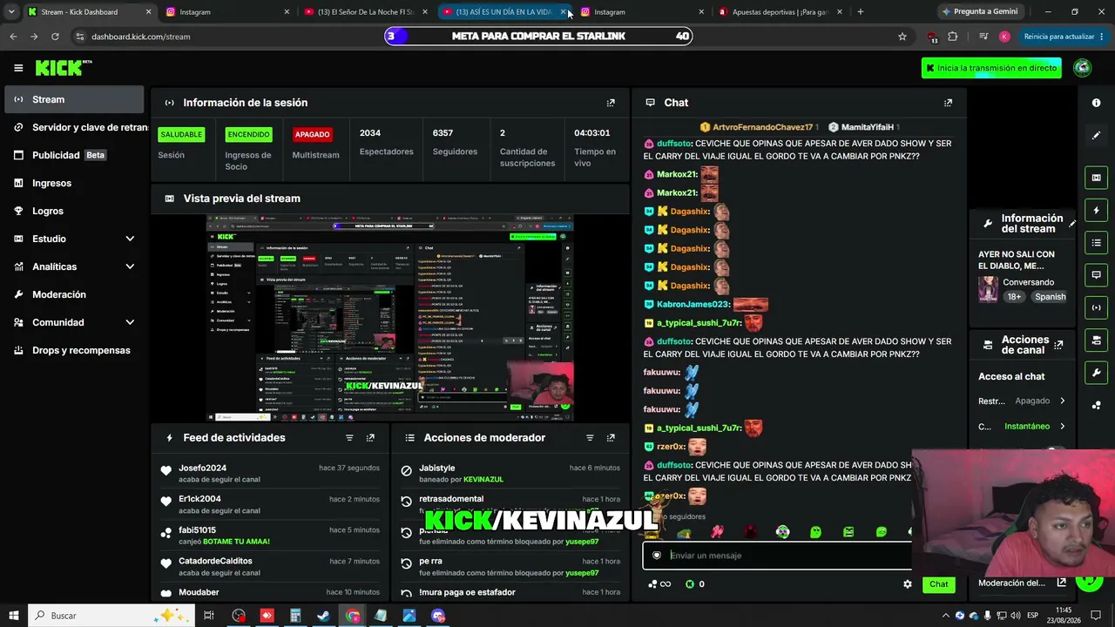Open Steam from the taskbar

tap(323, 616)
